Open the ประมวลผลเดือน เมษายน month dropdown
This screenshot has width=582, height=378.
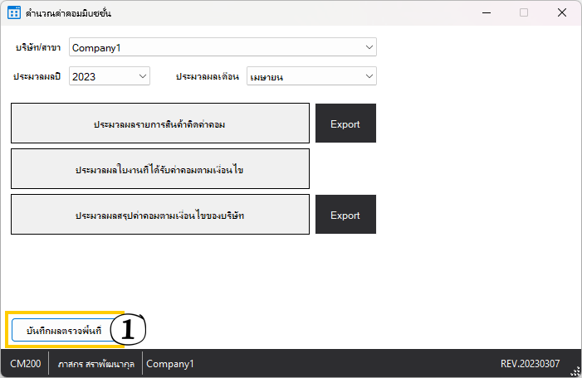click(311, 76)
